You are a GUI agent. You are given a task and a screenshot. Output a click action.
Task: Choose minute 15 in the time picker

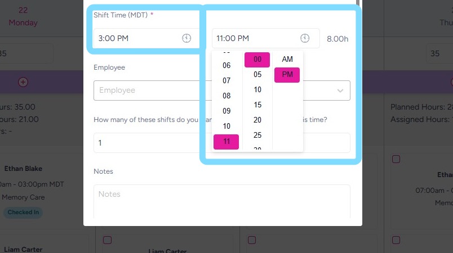click(257, 105)
